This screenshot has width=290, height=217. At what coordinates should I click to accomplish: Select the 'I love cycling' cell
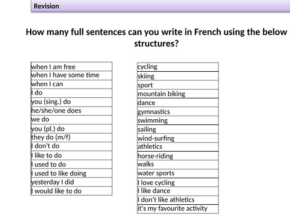click(178, 182)
